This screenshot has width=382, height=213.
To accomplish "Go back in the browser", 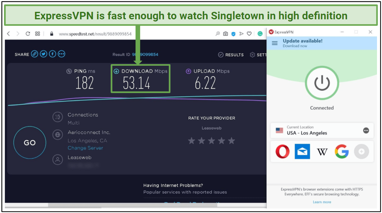I will (x=8, y=34).
